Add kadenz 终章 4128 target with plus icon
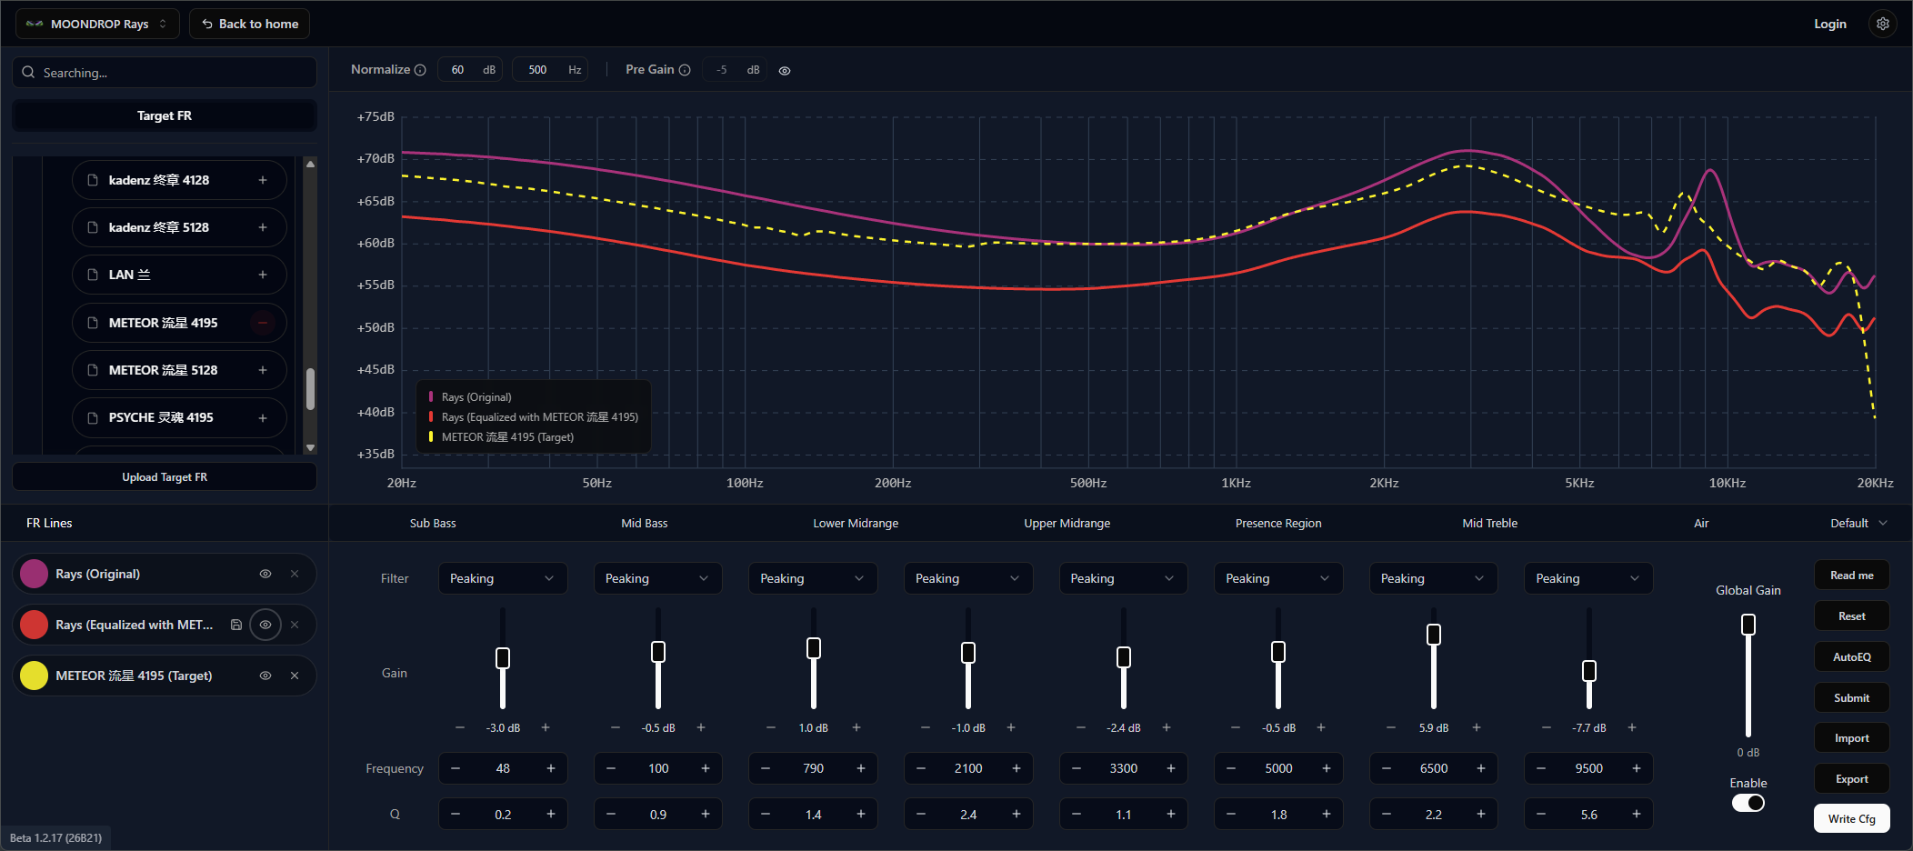Viewport: 1913px width, 851px height. pos(263,180)
